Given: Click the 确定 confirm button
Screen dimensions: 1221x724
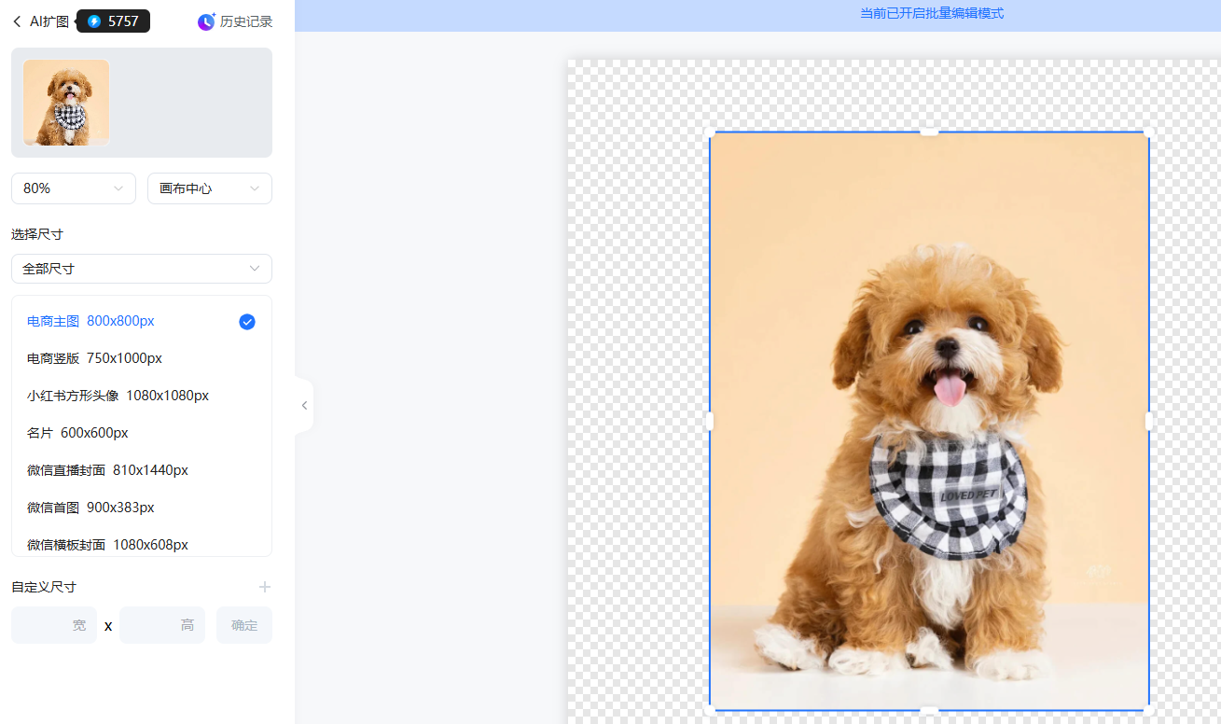Looking at the screenshot, I should click(x=244, y=625).
